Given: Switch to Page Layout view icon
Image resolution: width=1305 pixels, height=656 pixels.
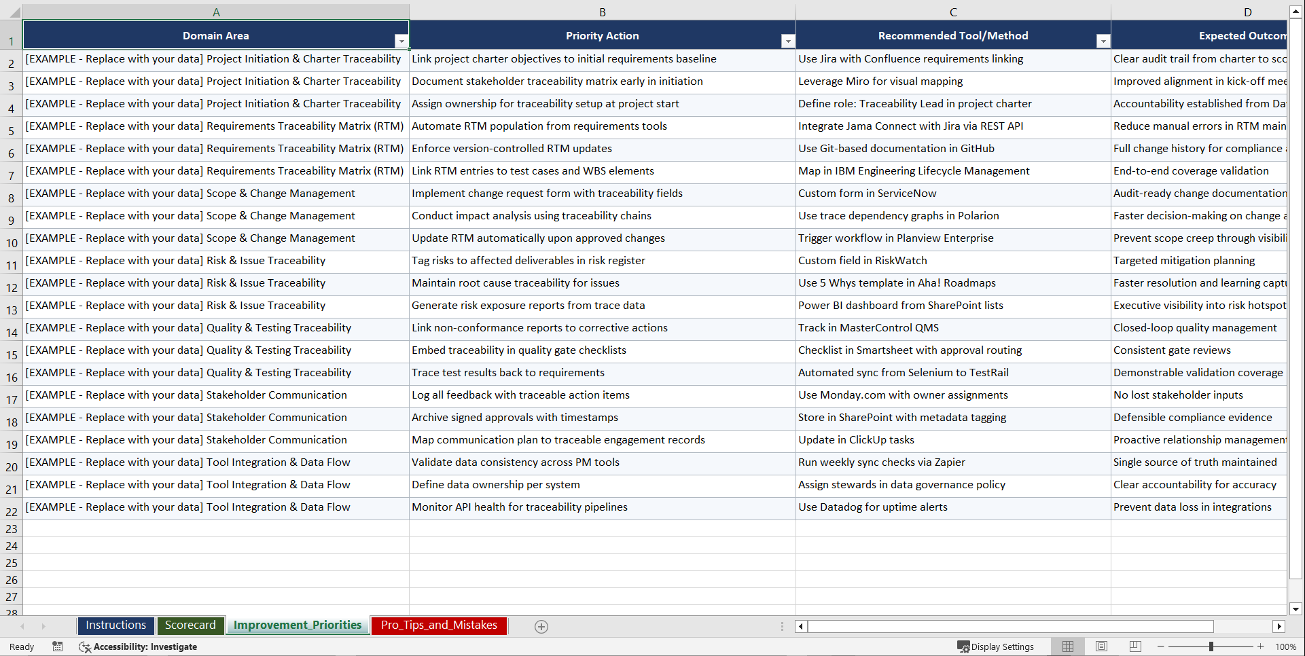Looking at the screenshot, I should click(x=1101, y=646).
